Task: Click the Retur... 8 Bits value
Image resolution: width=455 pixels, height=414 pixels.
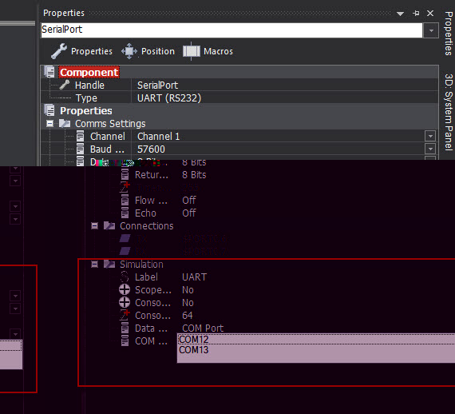Action: (194, 175)
